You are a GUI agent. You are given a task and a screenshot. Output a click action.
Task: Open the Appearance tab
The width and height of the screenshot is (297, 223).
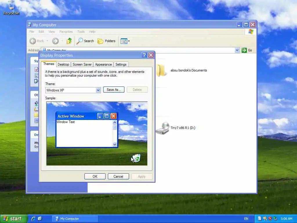[x=104, y=64]
